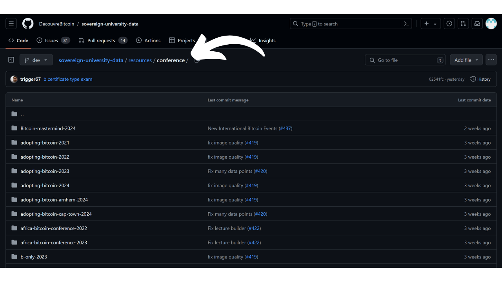Open the resources breadcrumb link
The width and height of the screenshot is (502, 282).
coord(140,60)
